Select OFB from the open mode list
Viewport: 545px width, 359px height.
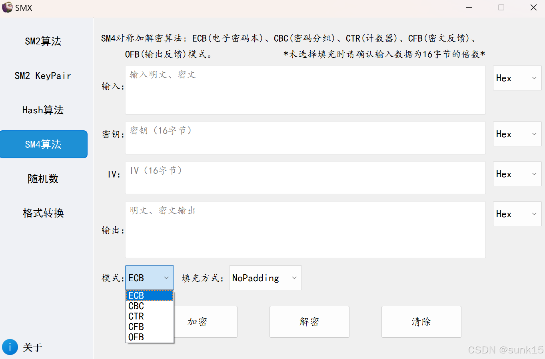pos(136,337)
